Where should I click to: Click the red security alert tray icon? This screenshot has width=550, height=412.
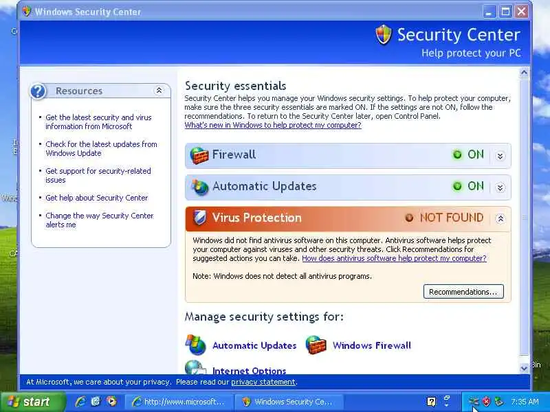(x=486, y=402)
